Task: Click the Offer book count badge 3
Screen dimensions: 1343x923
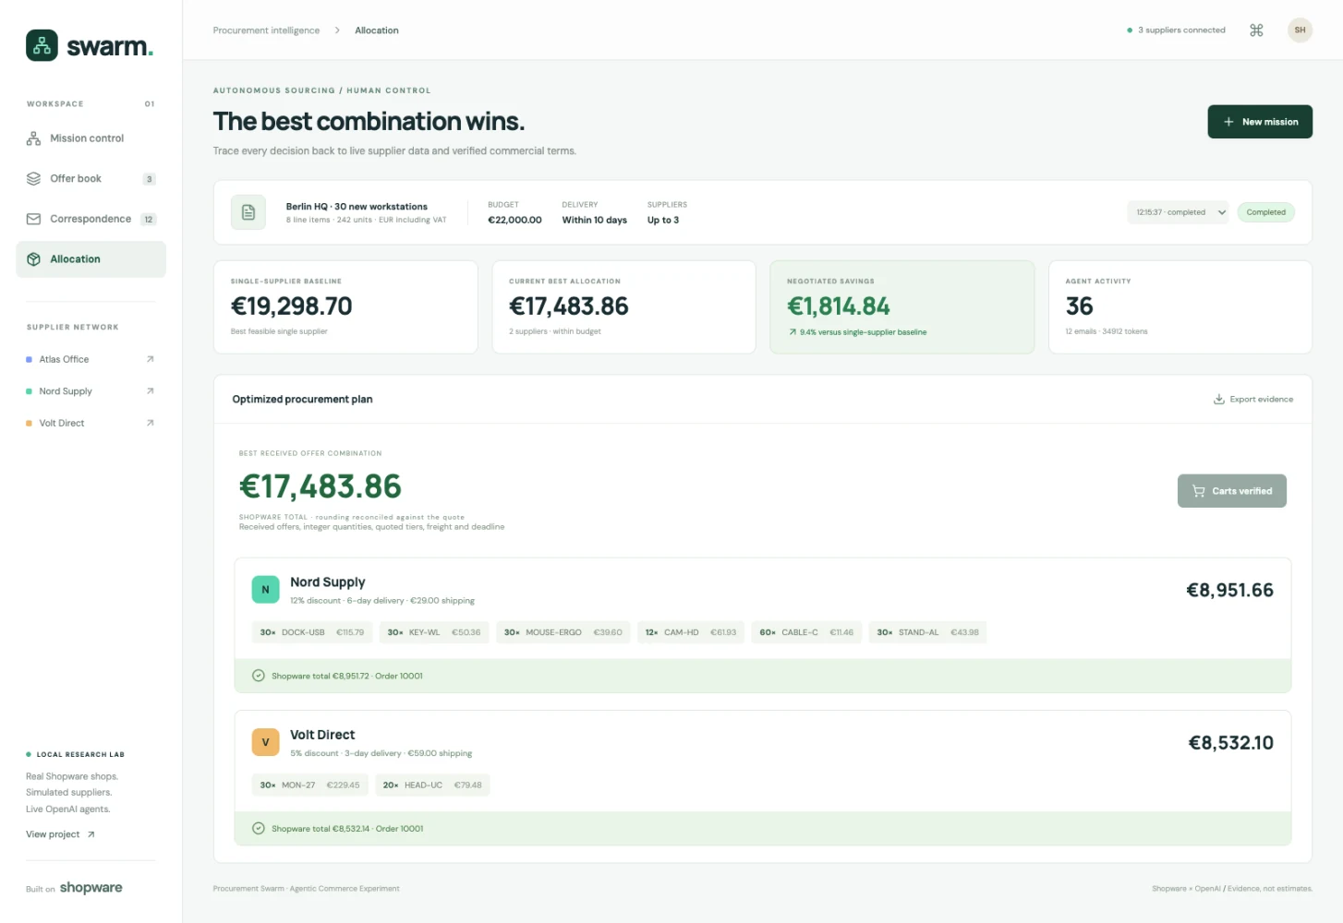Action: (x=149, y=179)
